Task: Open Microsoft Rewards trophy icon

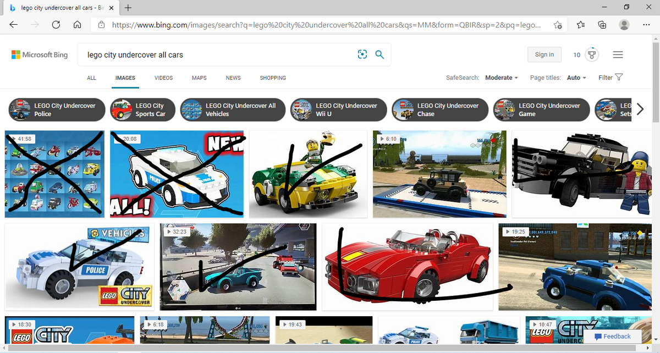Action: coord(592,54)
